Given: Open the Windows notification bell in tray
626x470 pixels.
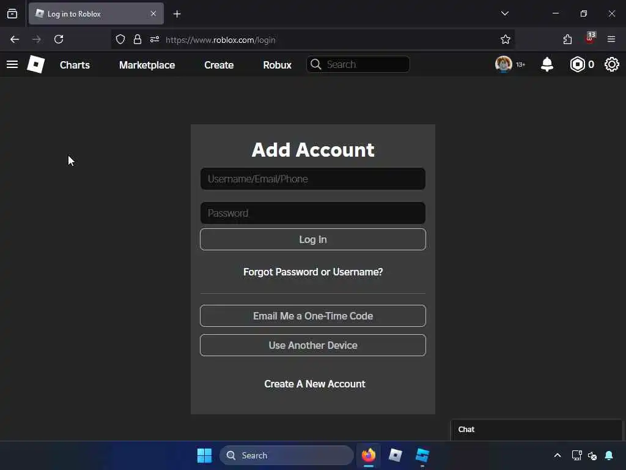Looking at the screenshot, I should pos(609,455).
